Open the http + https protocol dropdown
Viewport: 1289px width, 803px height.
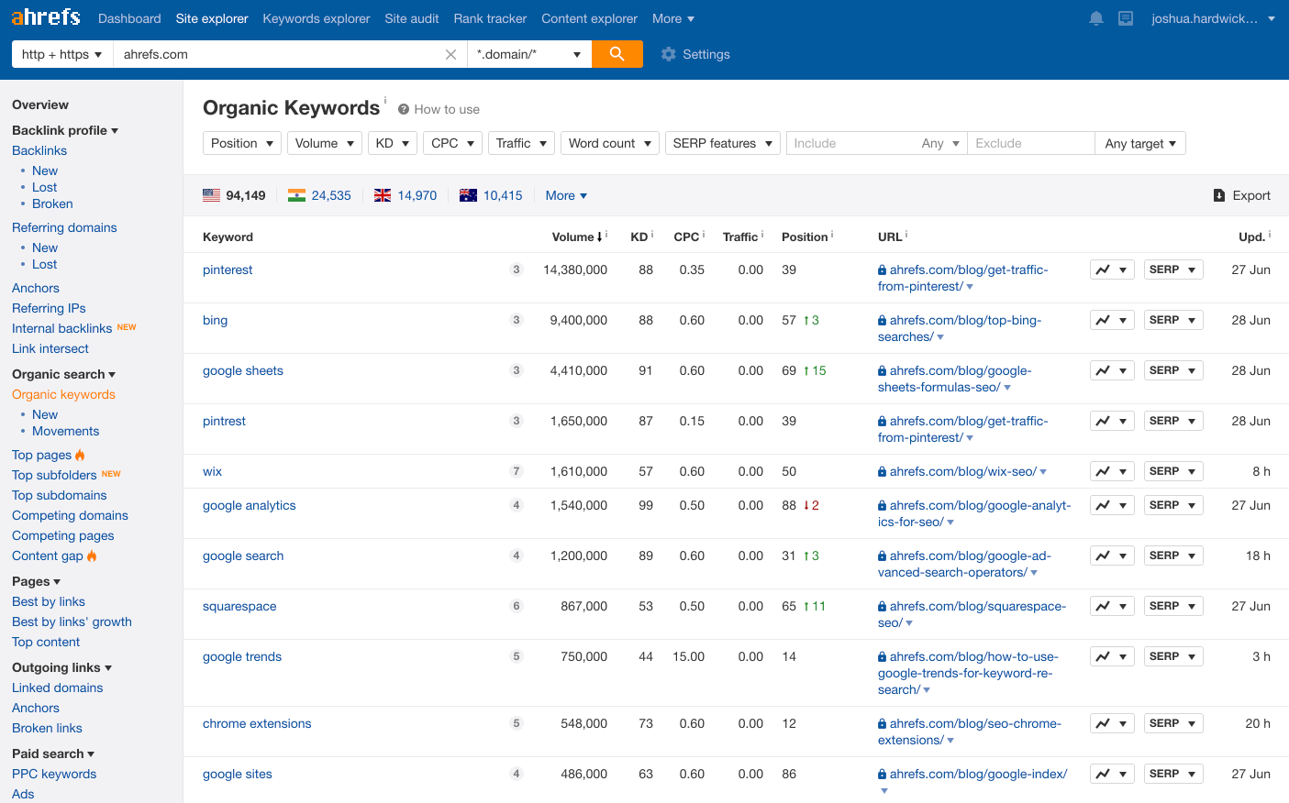tap(61, 54)
